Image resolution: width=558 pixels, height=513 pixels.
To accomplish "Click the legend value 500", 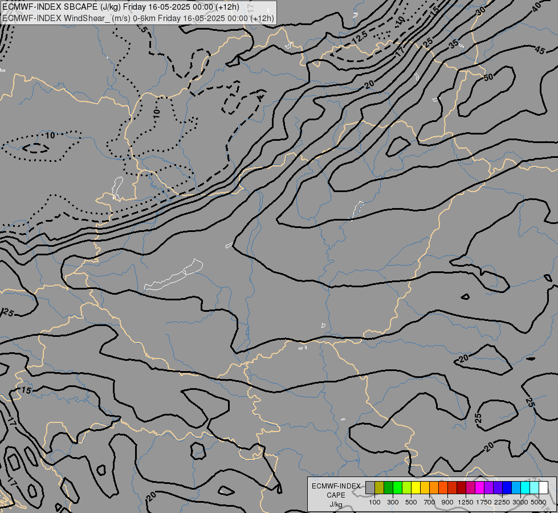I will (411, 502).
